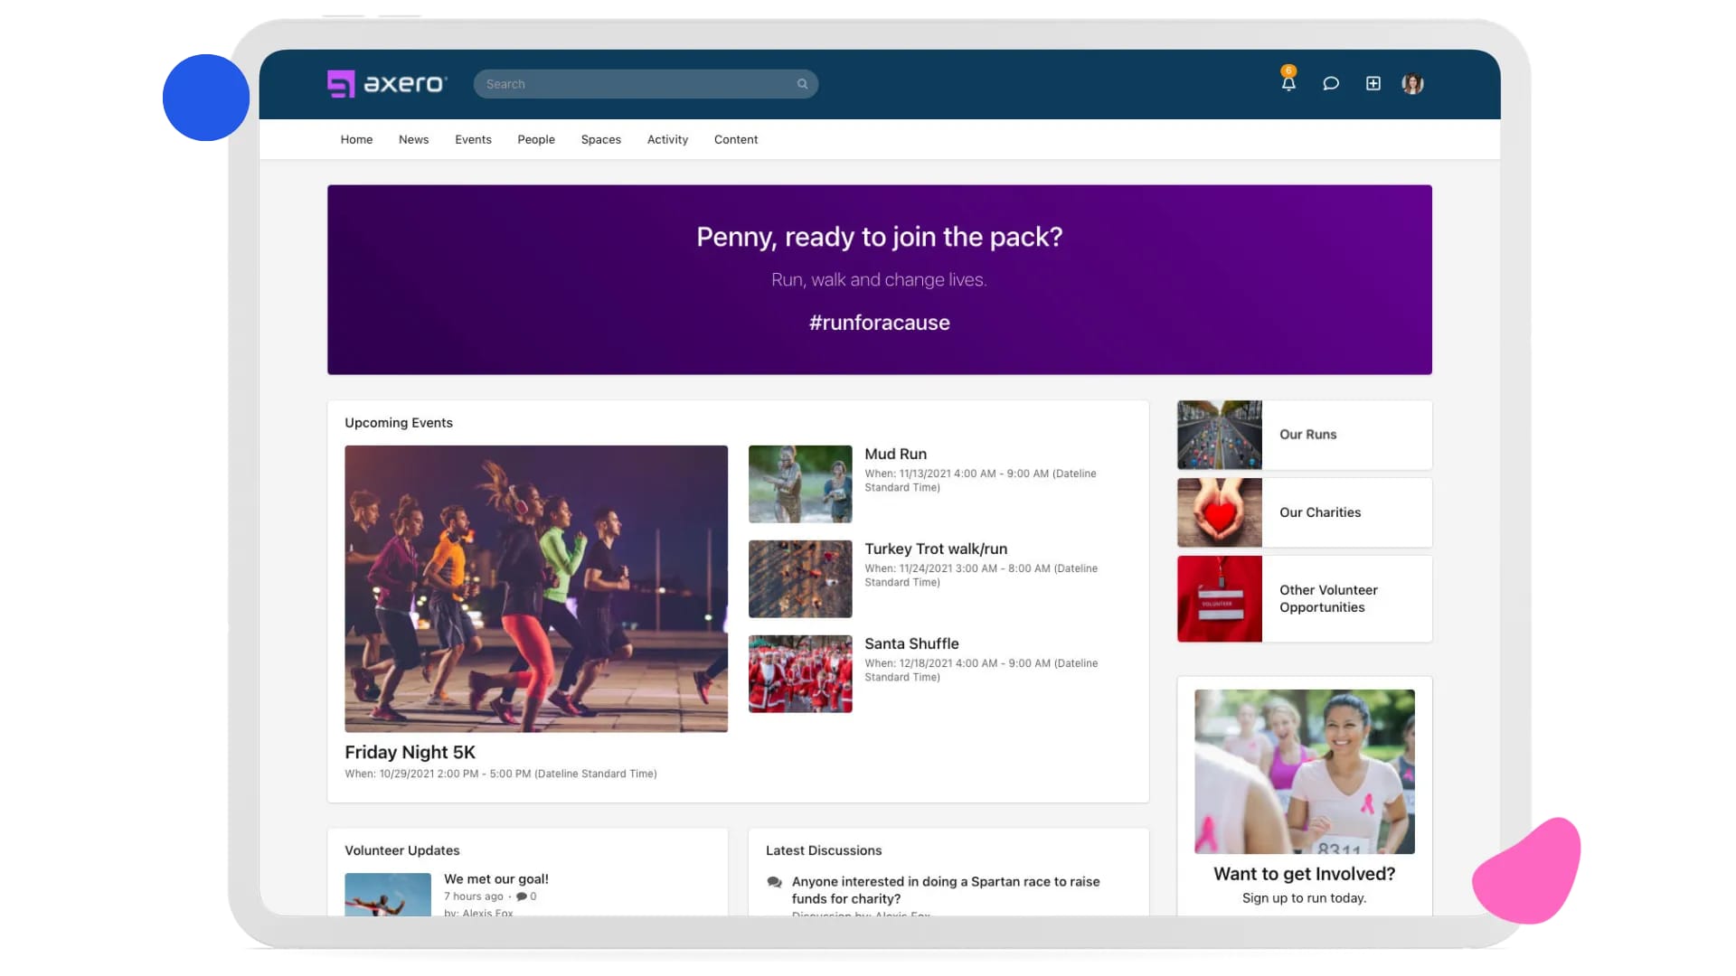Click into the Search field

point(646,84)
